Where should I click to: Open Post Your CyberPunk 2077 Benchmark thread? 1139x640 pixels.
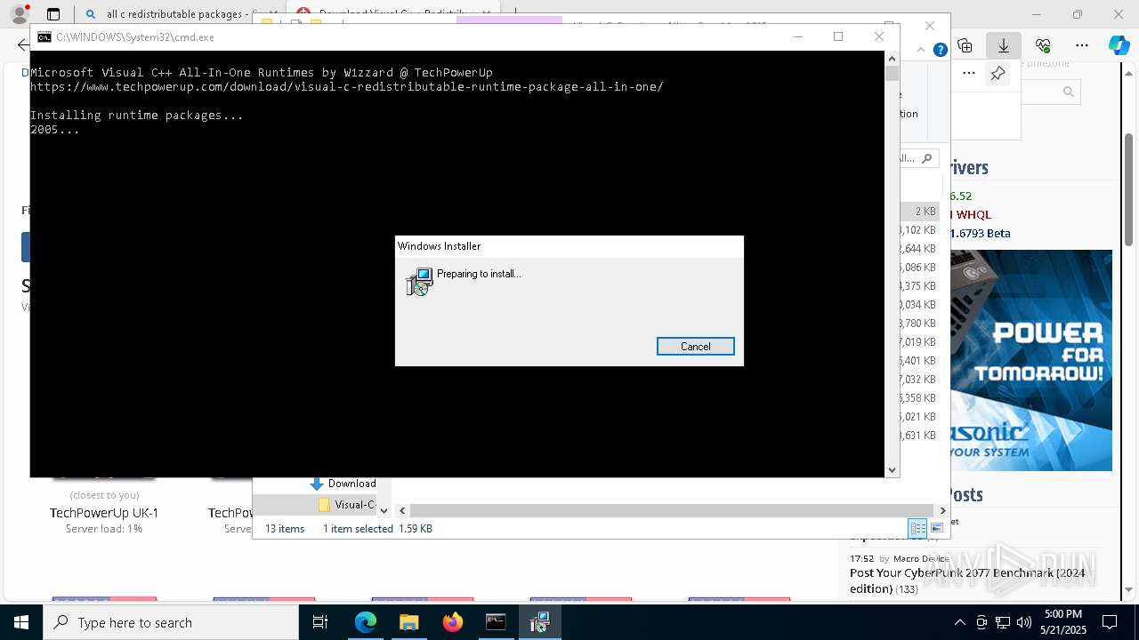967,580
